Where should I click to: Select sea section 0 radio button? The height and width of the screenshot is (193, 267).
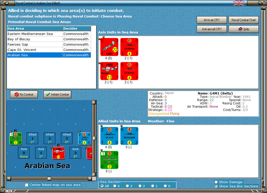(x=165, y=186)
